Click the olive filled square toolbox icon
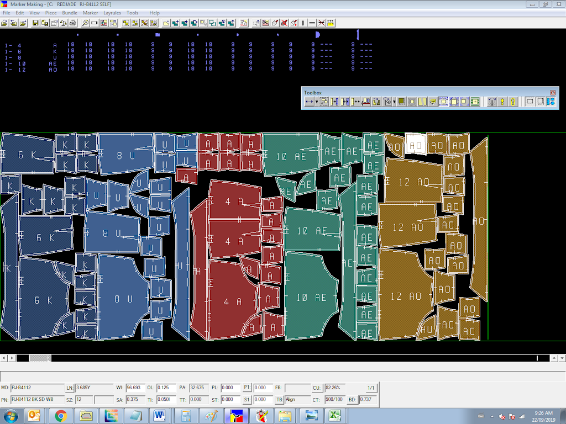The image size is (566, 424). 401,102
